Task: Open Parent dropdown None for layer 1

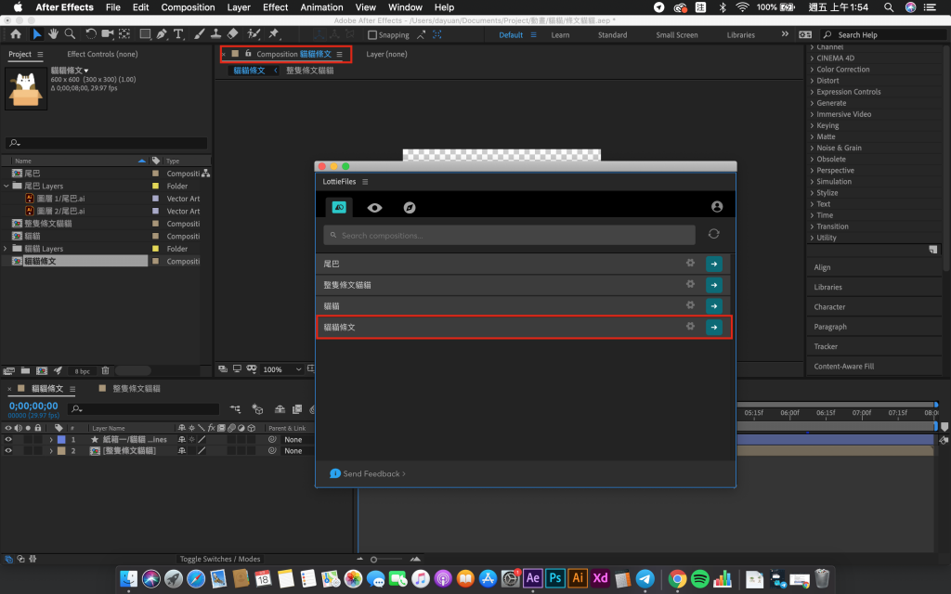Action: pyautogui.click(x=297, y=439)
